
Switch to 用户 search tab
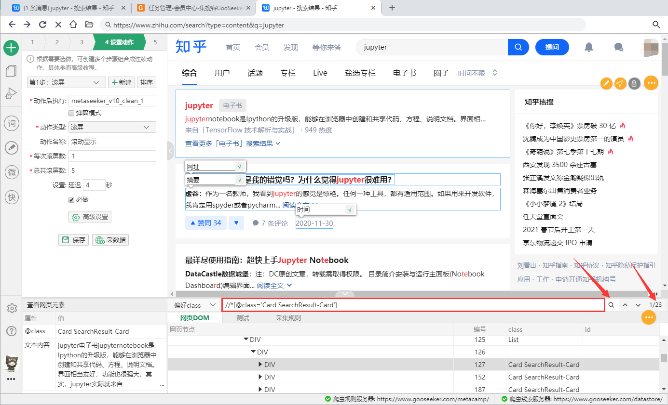click(222, 73)
